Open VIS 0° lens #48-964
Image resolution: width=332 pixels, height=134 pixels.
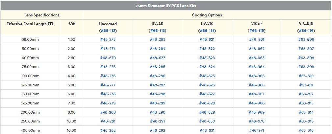[257, 67]
